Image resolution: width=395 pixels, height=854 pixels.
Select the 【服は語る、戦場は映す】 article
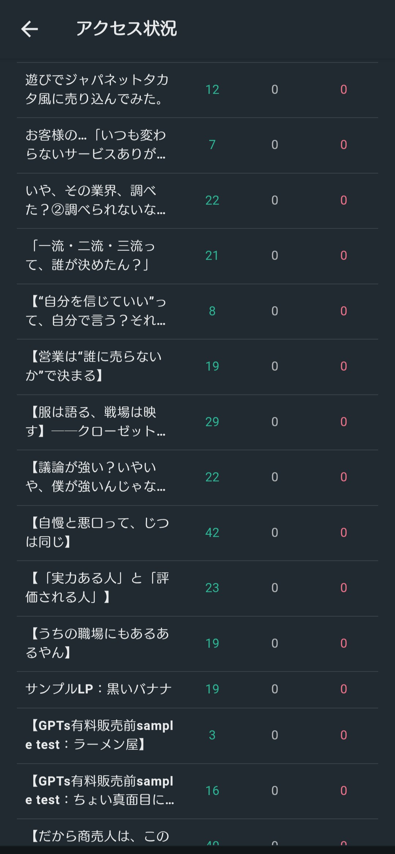coord(96,422)
